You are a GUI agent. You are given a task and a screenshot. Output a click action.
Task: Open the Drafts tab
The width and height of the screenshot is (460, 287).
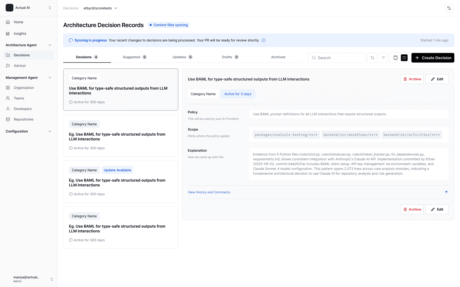230,57
